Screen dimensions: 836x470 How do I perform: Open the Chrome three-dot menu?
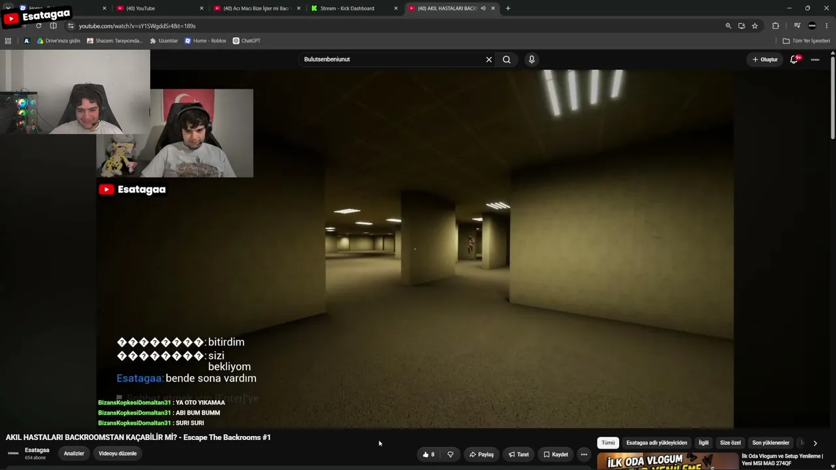tap(827, 26)
